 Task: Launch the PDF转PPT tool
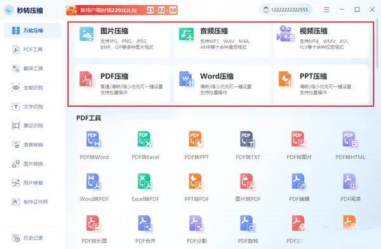pyautogui.click(x=197, y=145)
